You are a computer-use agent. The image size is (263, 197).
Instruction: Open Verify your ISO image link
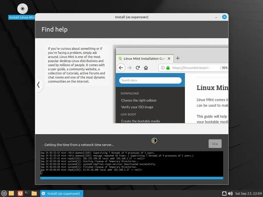coord(137,107)
